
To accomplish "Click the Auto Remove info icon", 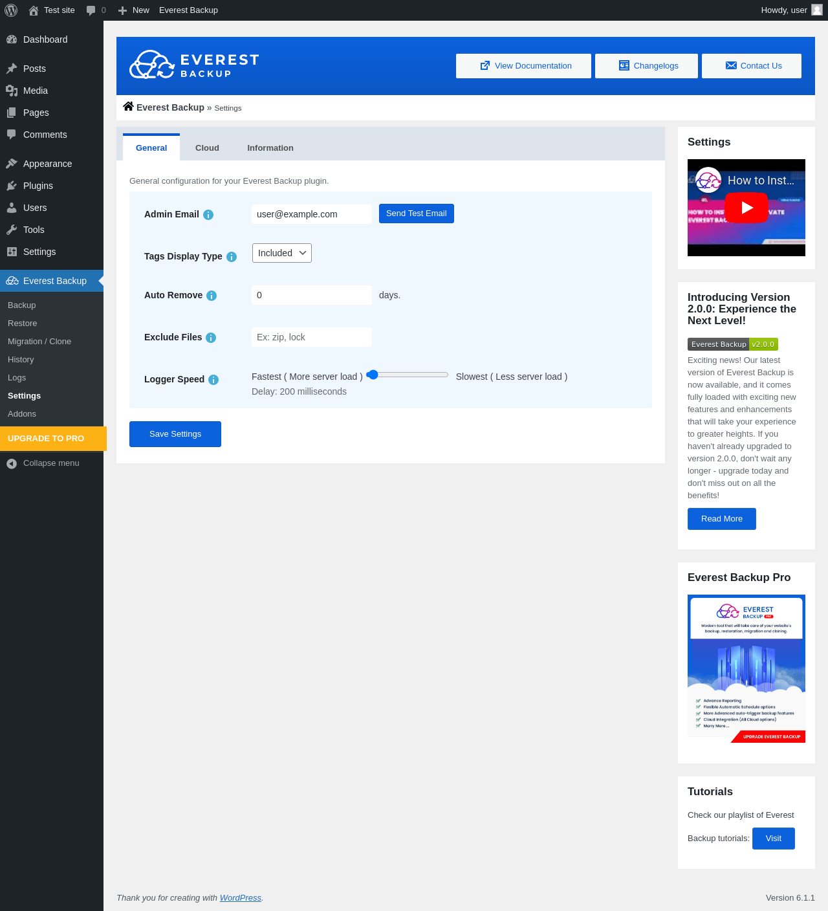I will [212, 296].
